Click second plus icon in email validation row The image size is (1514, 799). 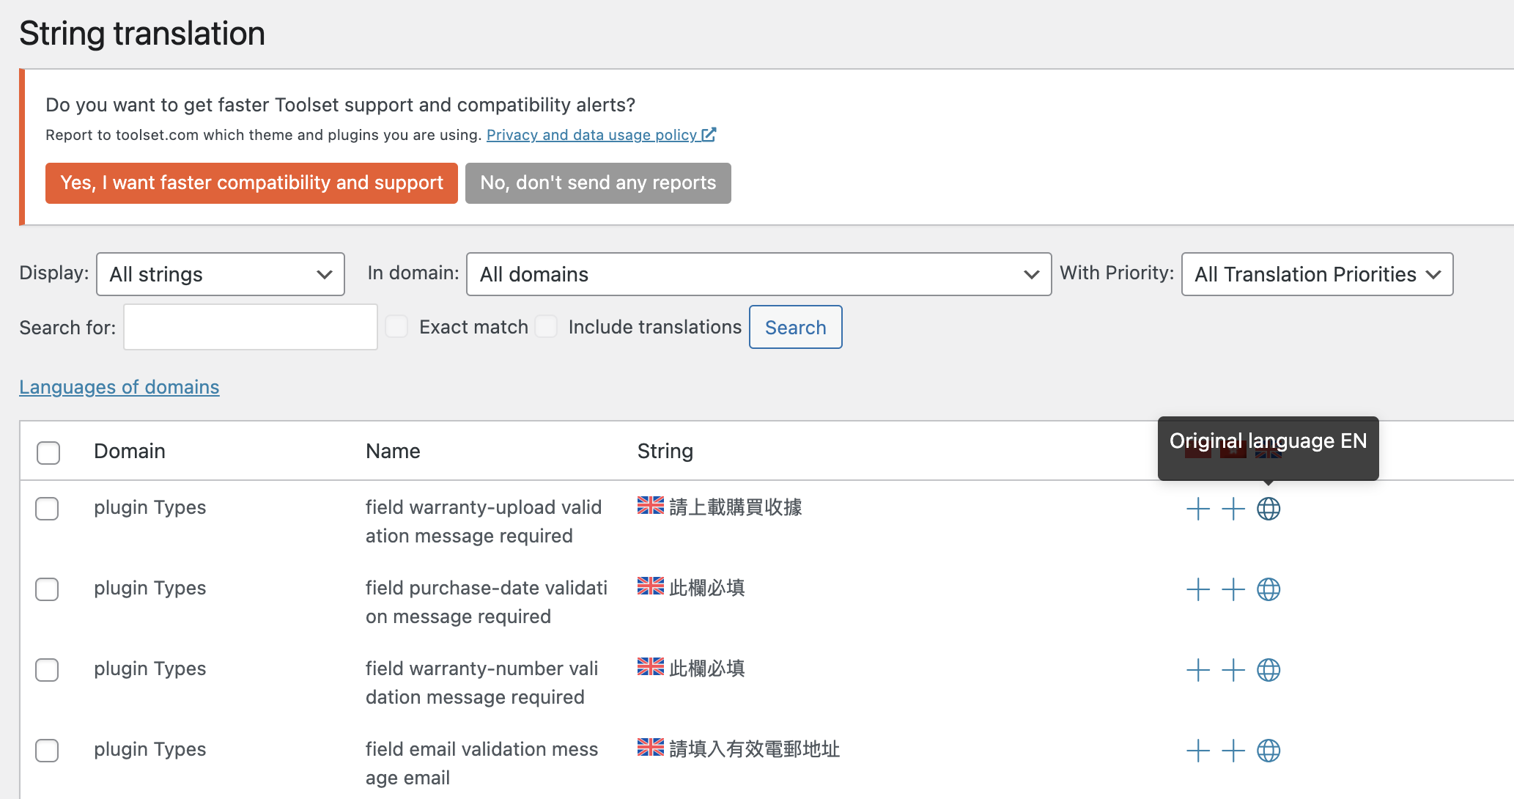pos(1233,751)
